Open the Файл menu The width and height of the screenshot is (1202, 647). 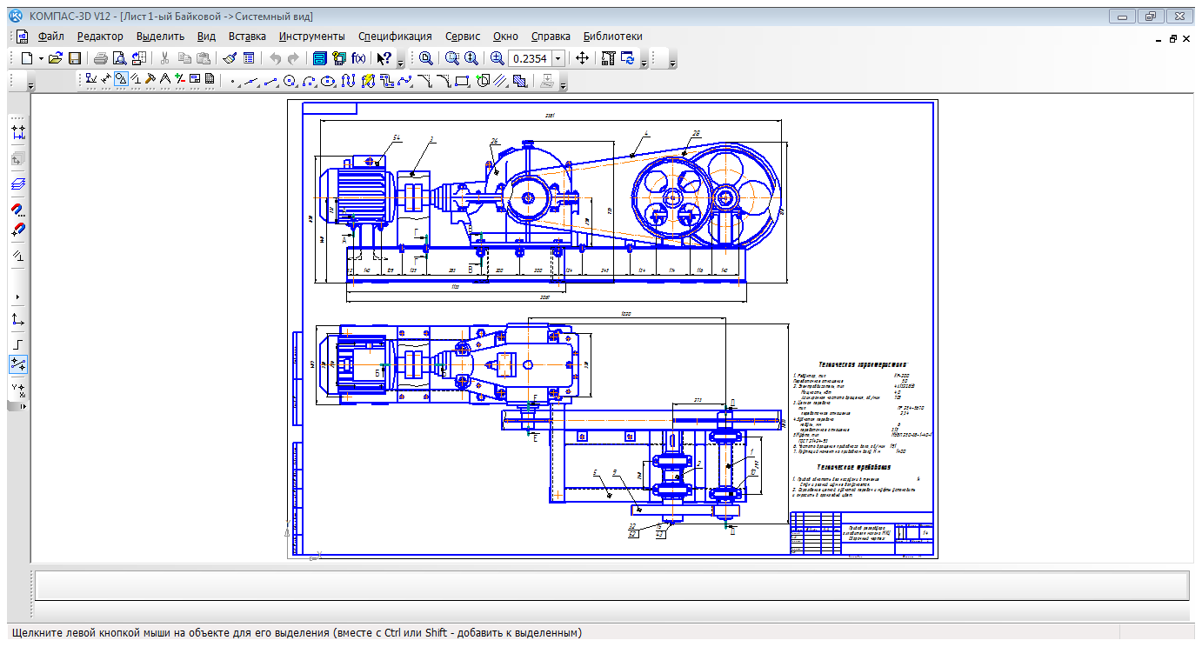click(51, 36)
